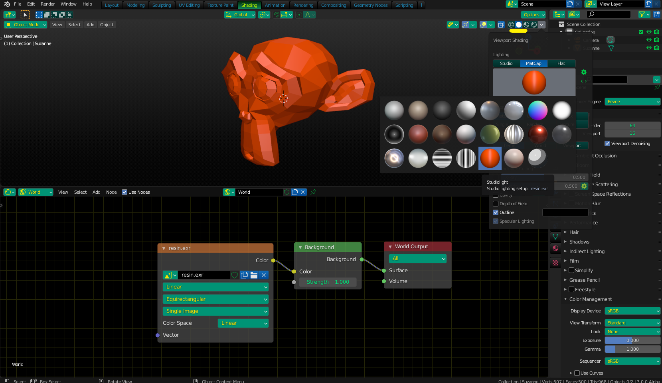Browse images icon in resin.exr node
Image resolution: width=662 pixels, height=383 pixels.
pos(170,275)
